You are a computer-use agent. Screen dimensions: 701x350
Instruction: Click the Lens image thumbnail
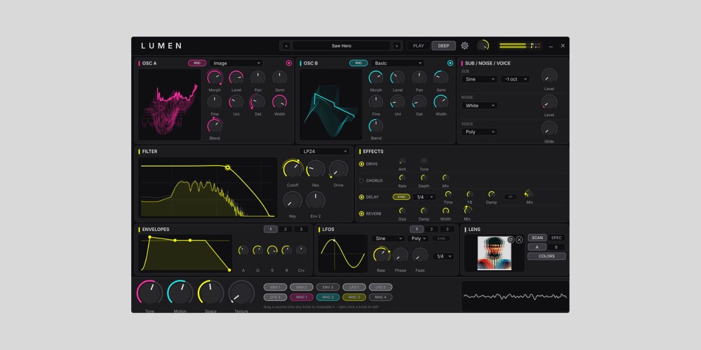[494, 253]
